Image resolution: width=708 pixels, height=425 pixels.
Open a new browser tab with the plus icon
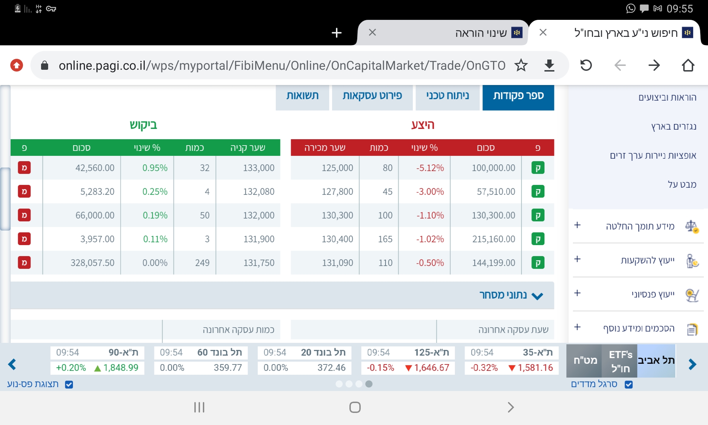[x=336, y=33]
